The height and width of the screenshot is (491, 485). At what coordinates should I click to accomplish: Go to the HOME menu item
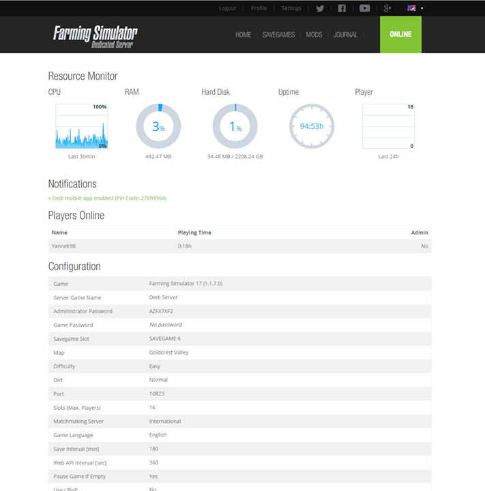click(x=243, y=35)
